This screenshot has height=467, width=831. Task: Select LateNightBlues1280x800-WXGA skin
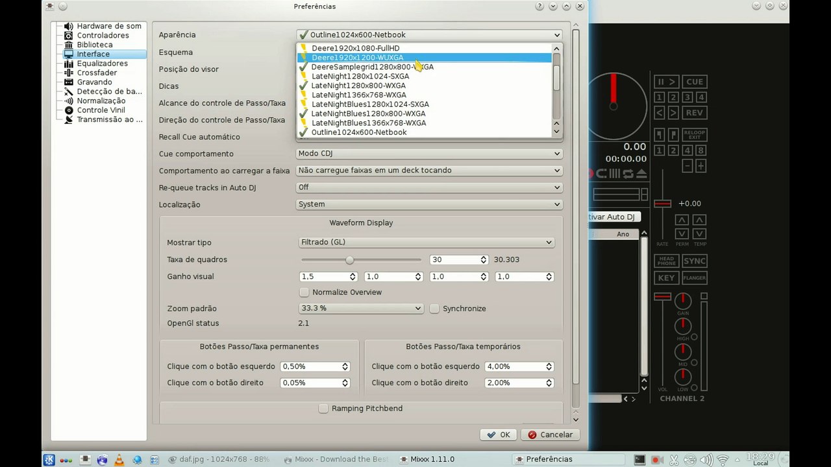pos(425,114)
